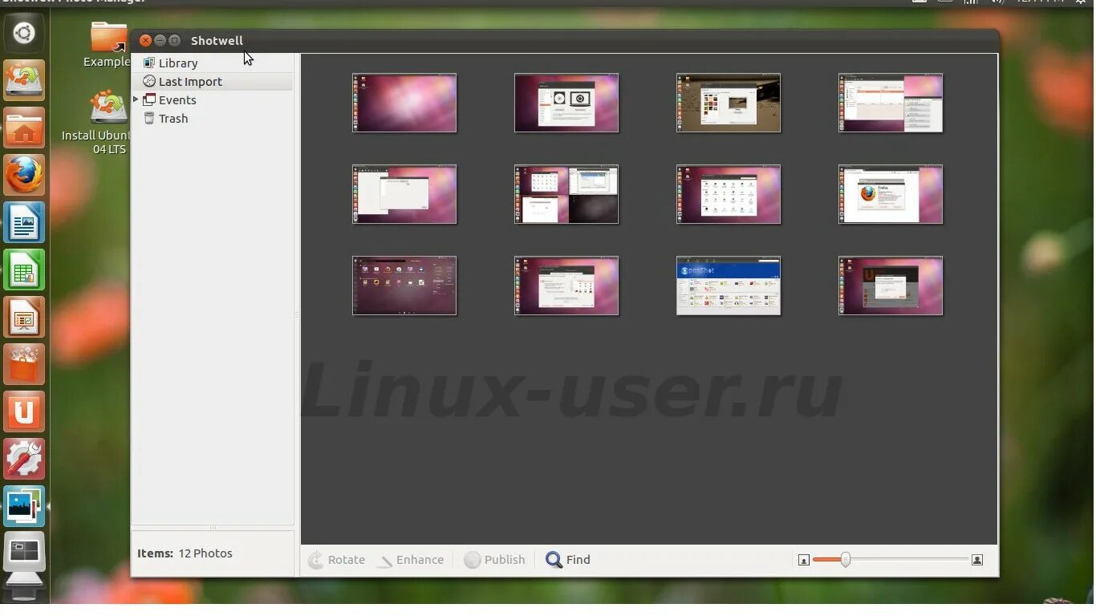
Task: Select the four-workspace overview thumbnail
Action: (x=566, y=194)
